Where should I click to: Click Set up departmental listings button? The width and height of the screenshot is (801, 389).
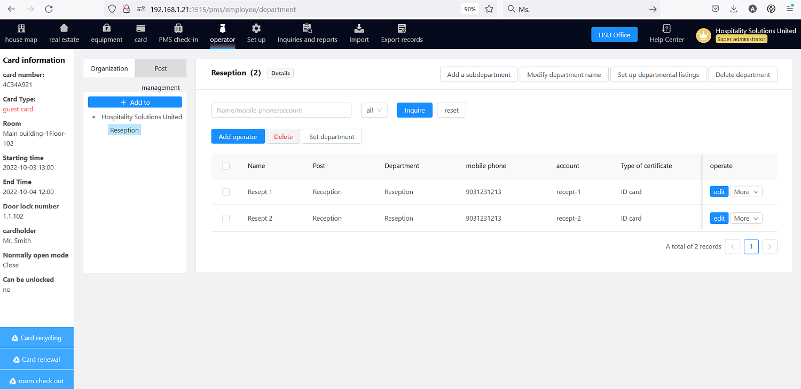coord(658,74)
